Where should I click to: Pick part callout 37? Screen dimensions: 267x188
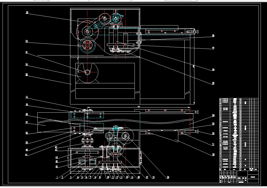[27, 123]
